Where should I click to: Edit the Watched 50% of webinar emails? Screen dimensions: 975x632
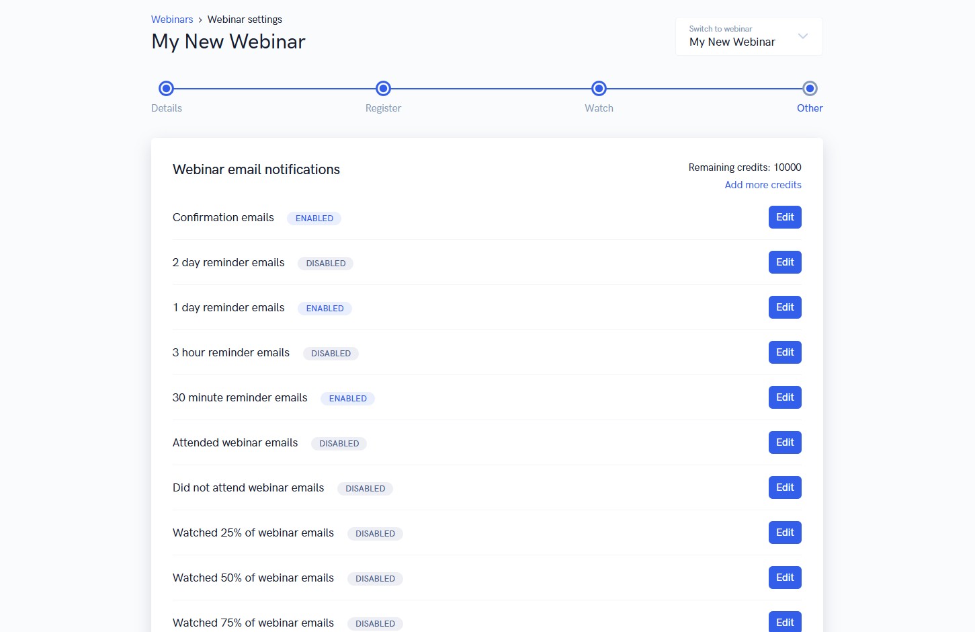[784, 577]
